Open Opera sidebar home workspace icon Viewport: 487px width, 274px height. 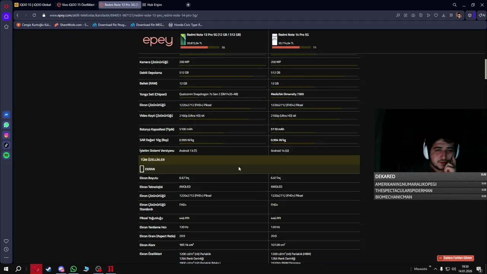coord(6,16)
